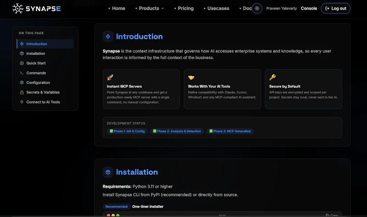Select the Instant MCP Servers card title
Viewport: 367px width, 217px height.
pos(124,87)
